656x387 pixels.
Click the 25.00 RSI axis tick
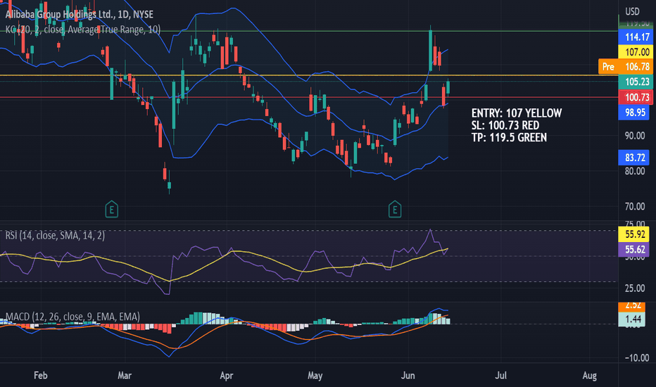coord(635,288)
